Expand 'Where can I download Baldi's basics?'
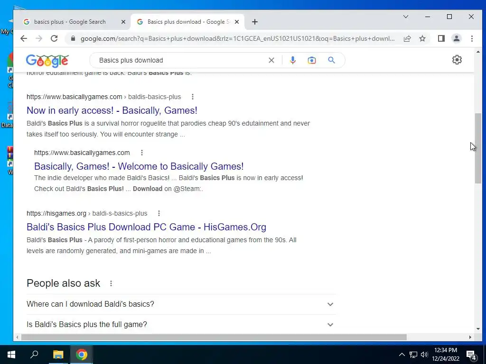Screen dimensions: 486x364 [181, 304]
